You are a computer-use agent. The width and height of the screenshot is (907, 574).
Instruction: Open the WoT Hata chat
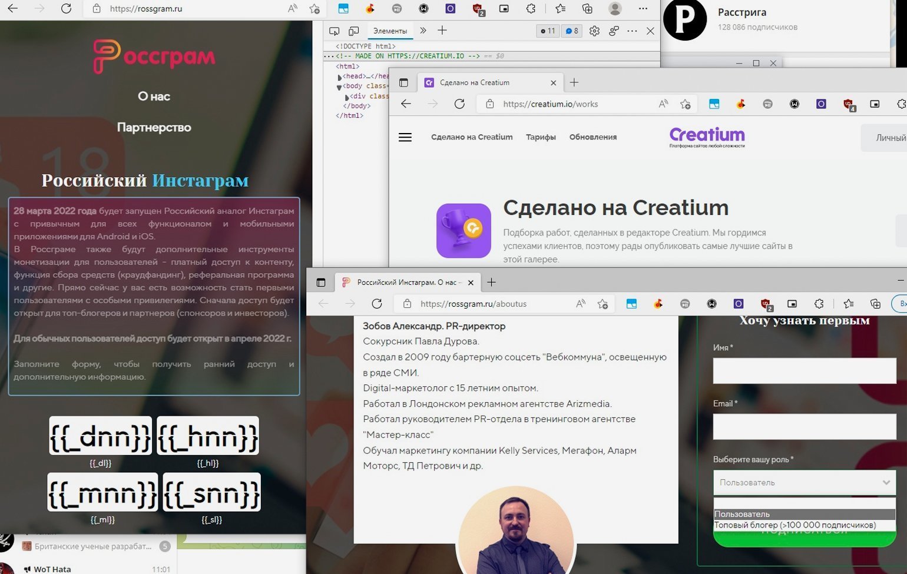click(x=88, y=568)
